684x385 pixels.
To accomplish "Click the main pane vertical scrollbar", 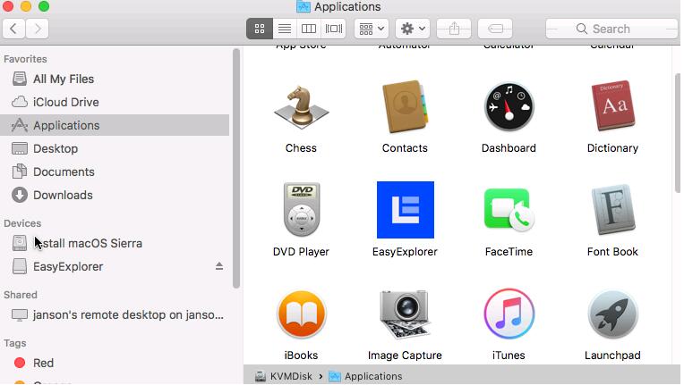I will 678,133.
